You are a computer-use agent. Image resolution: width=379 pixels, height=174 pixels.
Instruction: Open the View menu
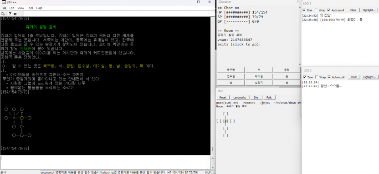21,8
